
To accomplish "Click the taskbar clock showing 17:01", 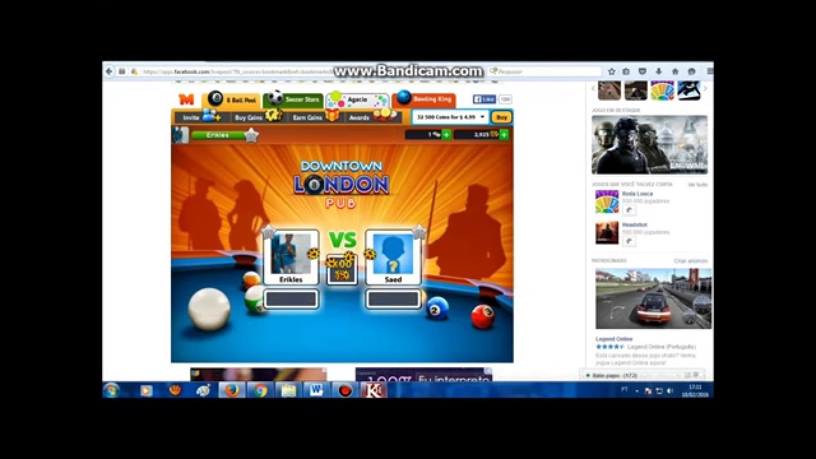I will 695,390.
